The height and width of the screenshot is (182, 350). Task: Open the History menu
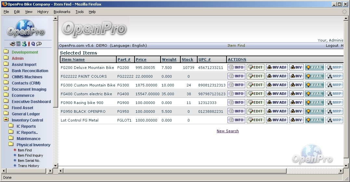tap(43, 12)
